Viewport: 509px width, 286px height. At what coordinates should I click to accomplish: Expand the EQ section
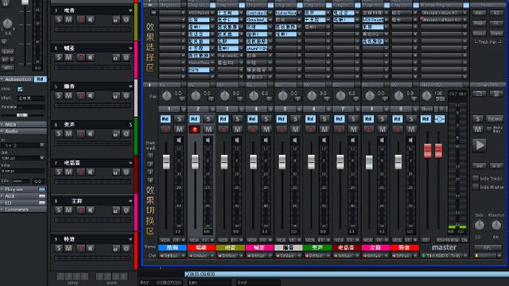(23, 203)
